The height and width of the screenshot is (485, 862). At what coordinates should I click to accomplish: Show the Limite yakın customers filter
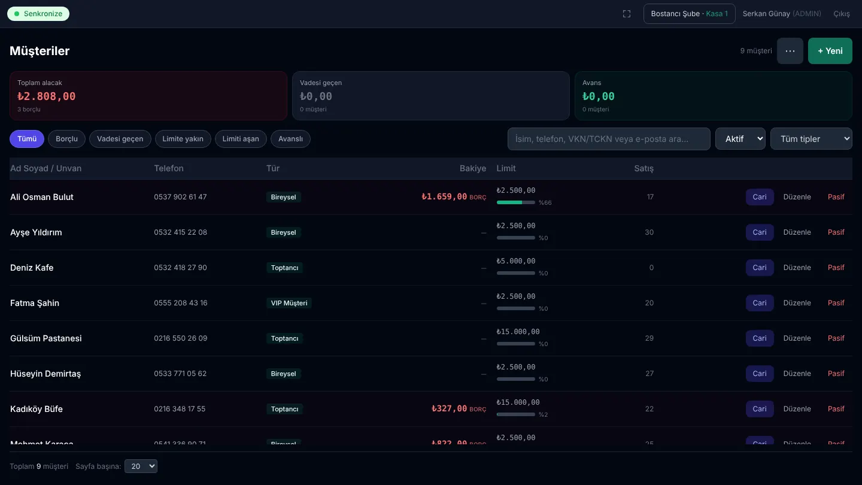click(x=183, y=139)
